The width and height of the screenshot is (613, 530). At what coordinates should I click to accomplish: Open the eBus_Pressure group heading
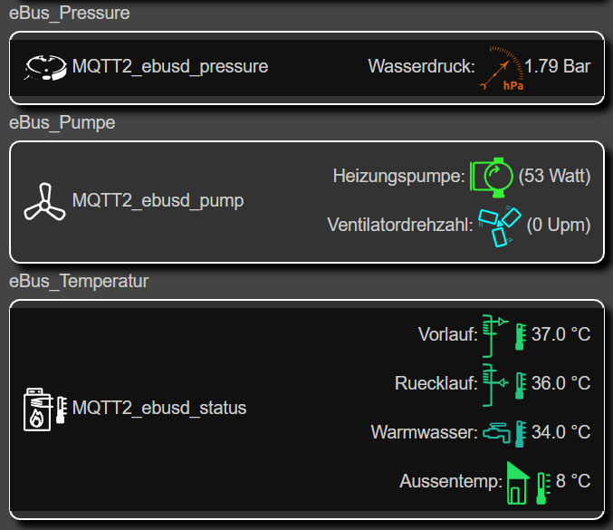pyautogui.click(x=69, y=14)
